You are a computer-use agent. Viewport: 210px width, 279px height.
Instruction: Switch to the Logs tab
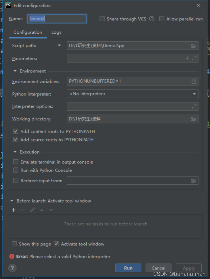[56, 33]
